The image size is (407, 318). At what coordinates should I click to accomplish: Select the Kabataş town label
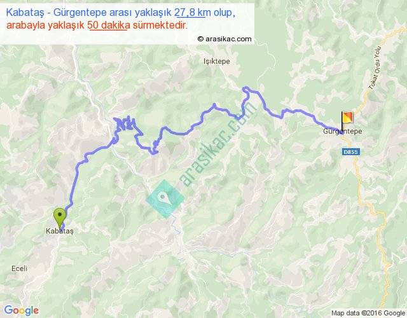point(60,231)
